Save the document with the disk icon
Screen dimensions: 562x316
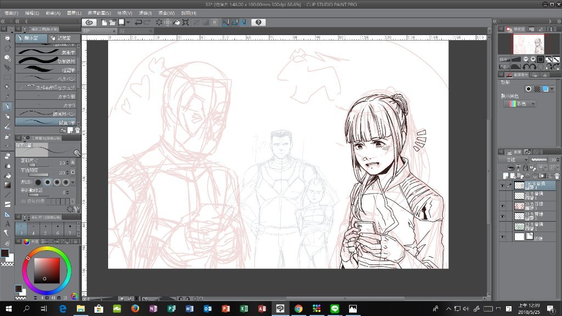(121, 22)
